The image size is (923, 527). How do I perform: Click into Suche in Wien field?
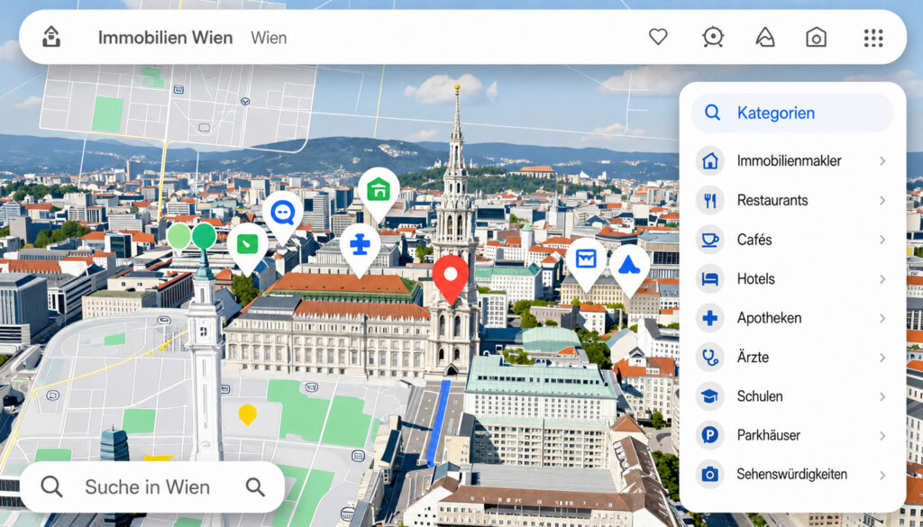pyautogui.click(x=151, y=486)
